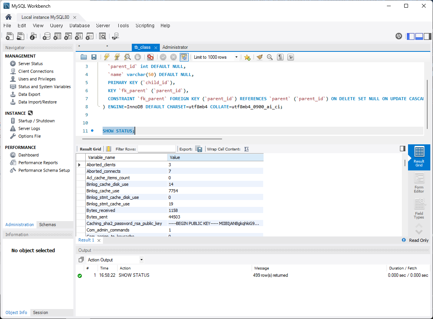Toggle the left sidebar panel view
Image resolution: width=433 pixels, height=319 pixels.
[411, 36]
